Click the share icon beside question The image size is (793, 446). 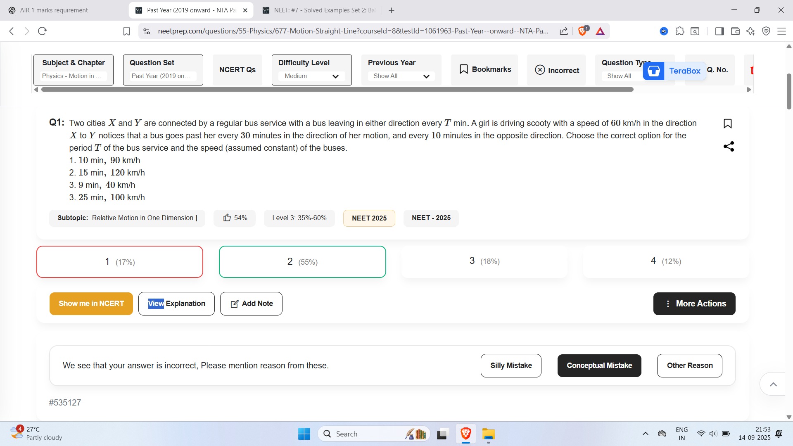pyautogui.click(x=729, y=147)
